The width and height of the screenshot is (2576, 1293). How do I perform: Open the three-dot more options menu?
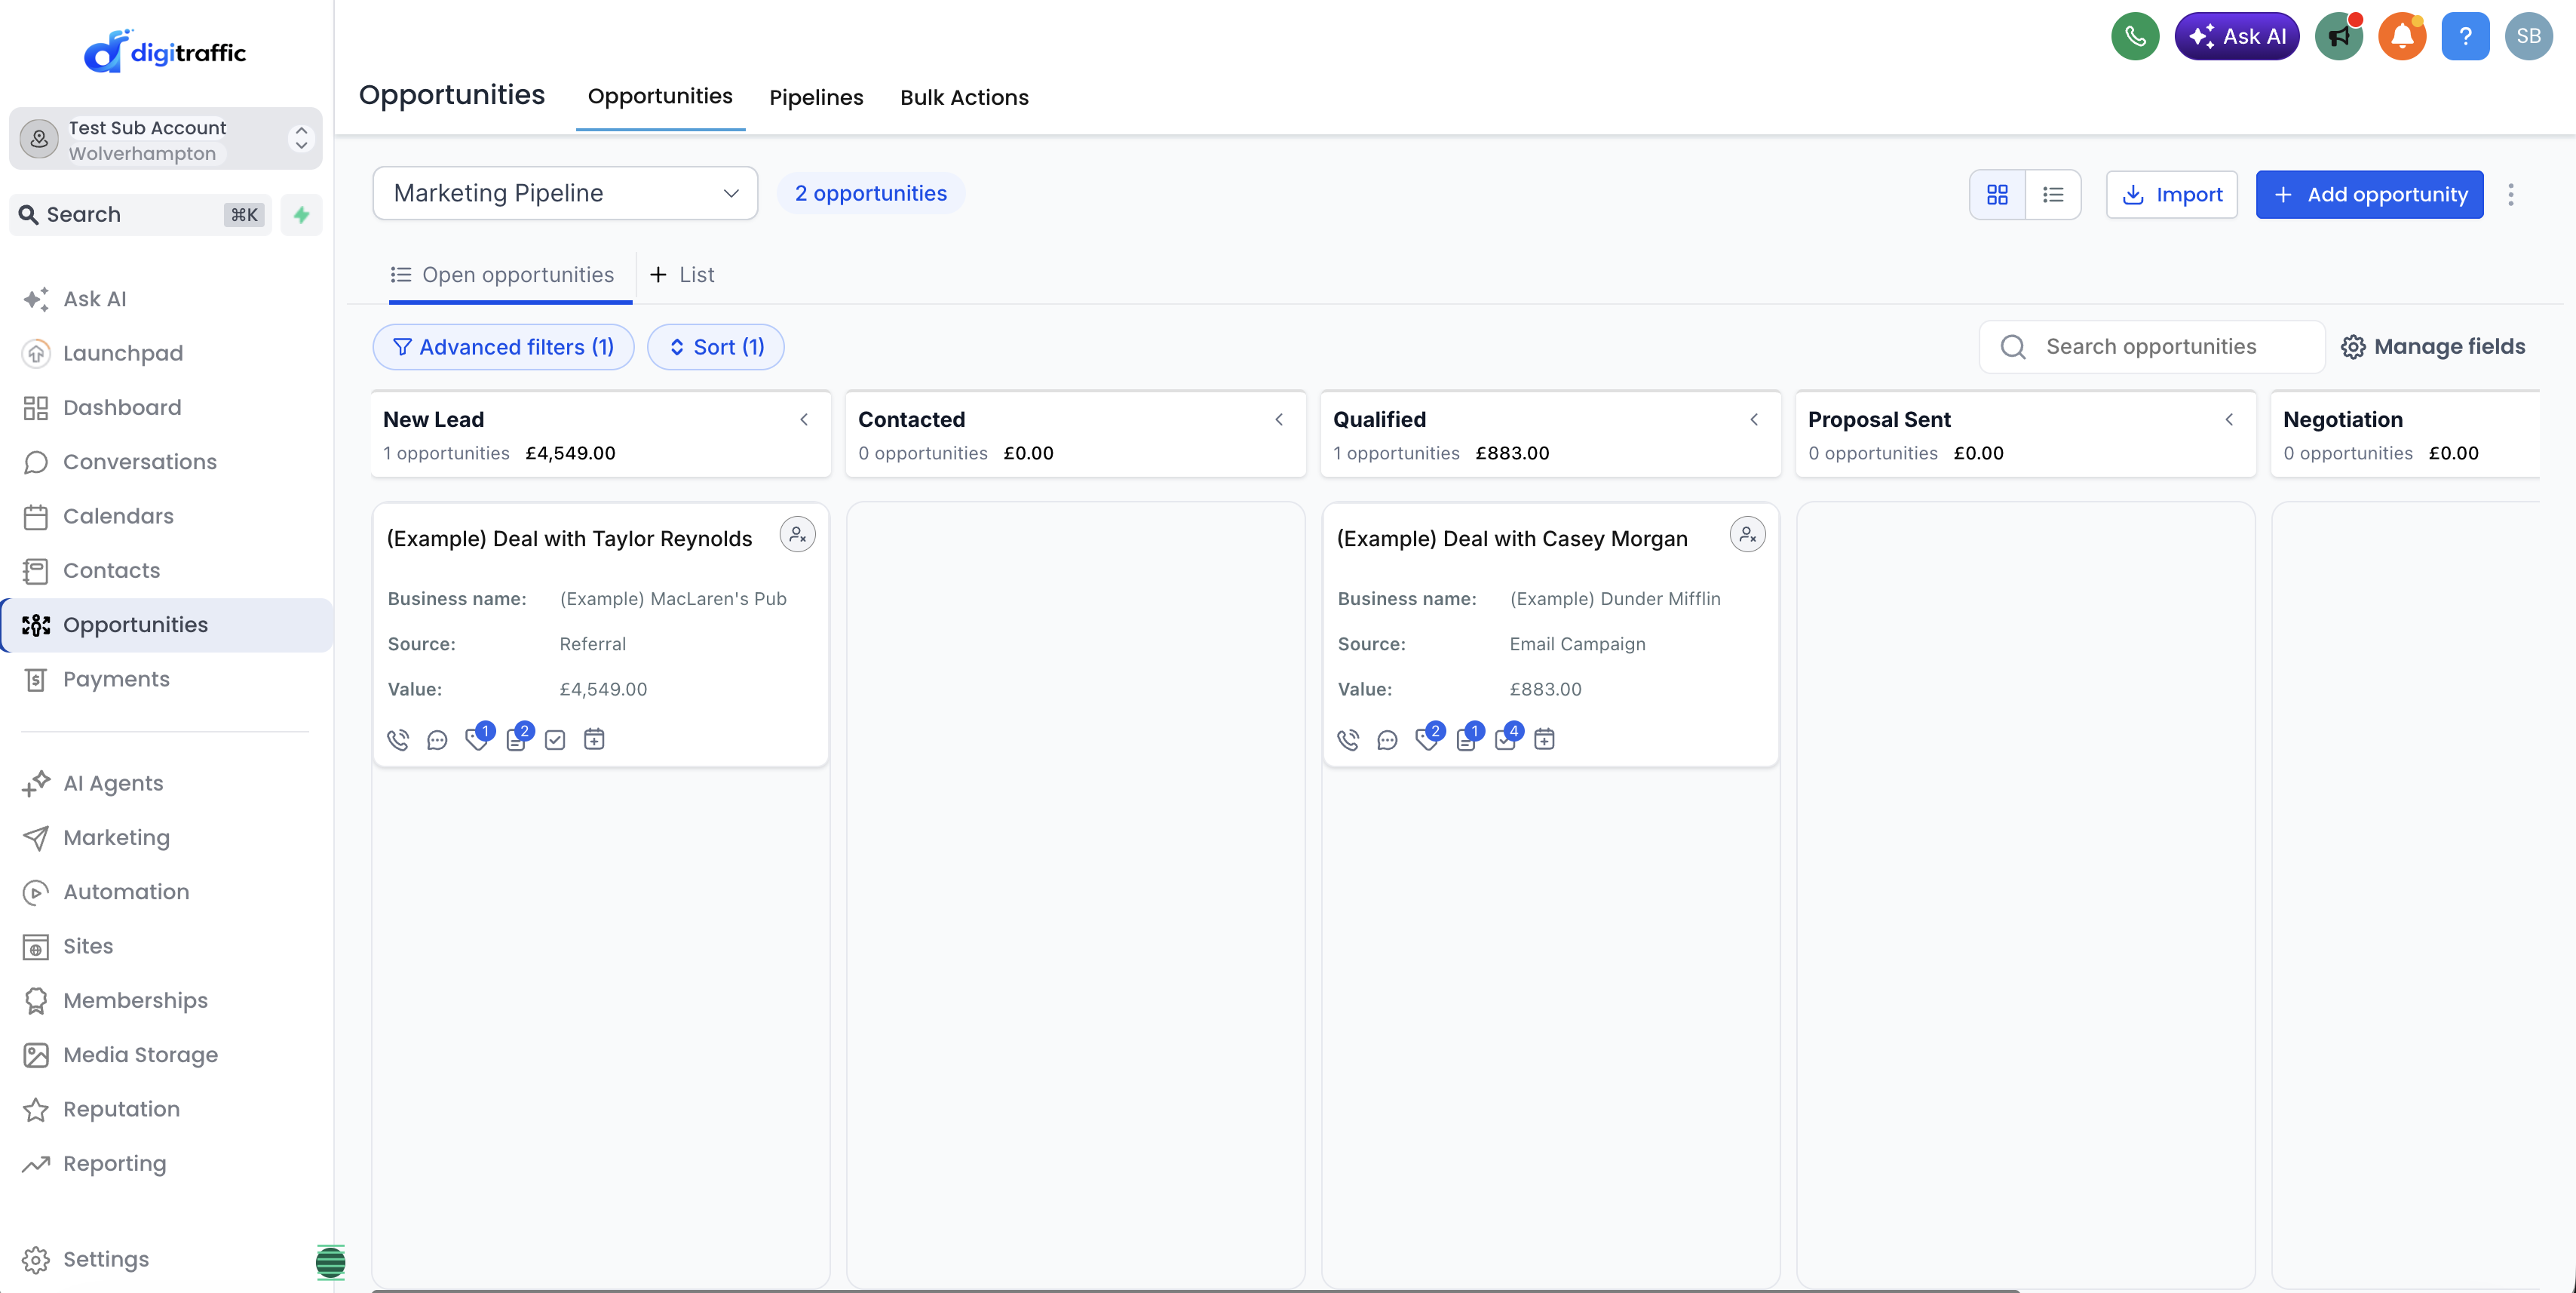tap(2510, 194)
